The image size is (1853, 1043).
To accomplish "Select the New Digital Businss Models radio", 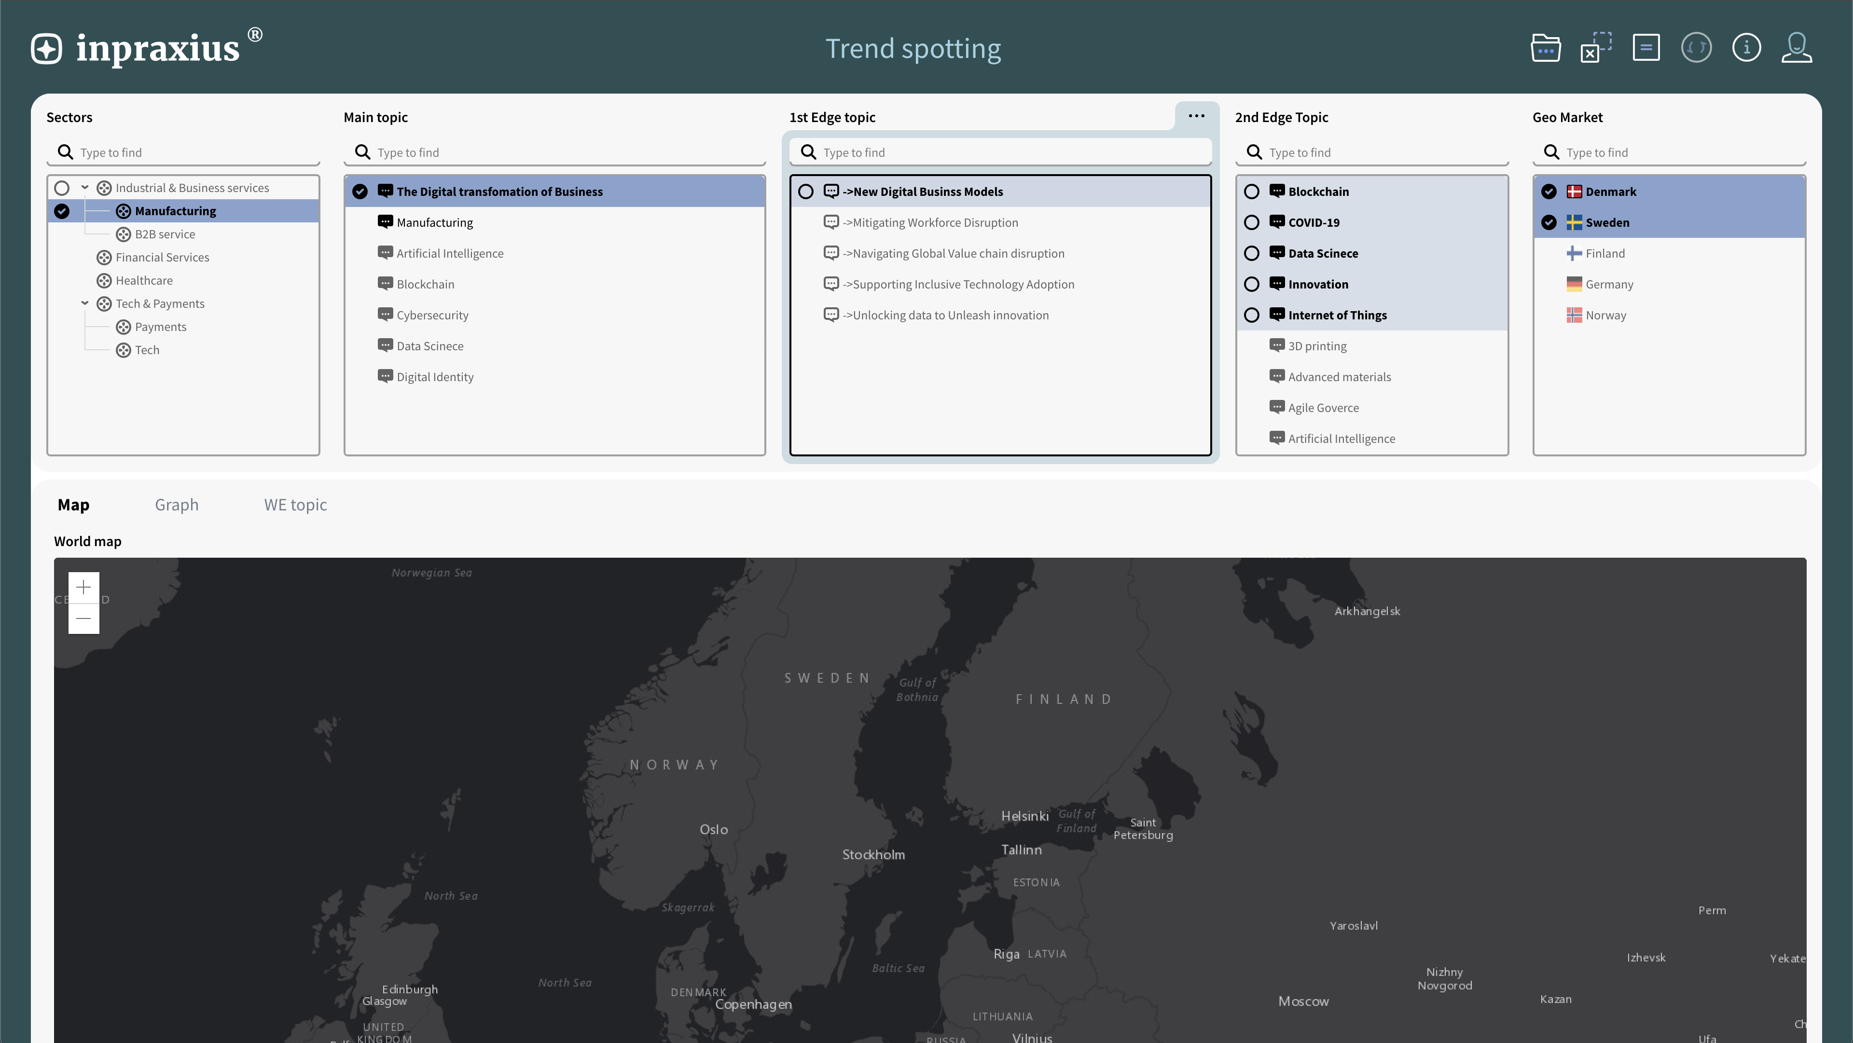I will [806, 192].
